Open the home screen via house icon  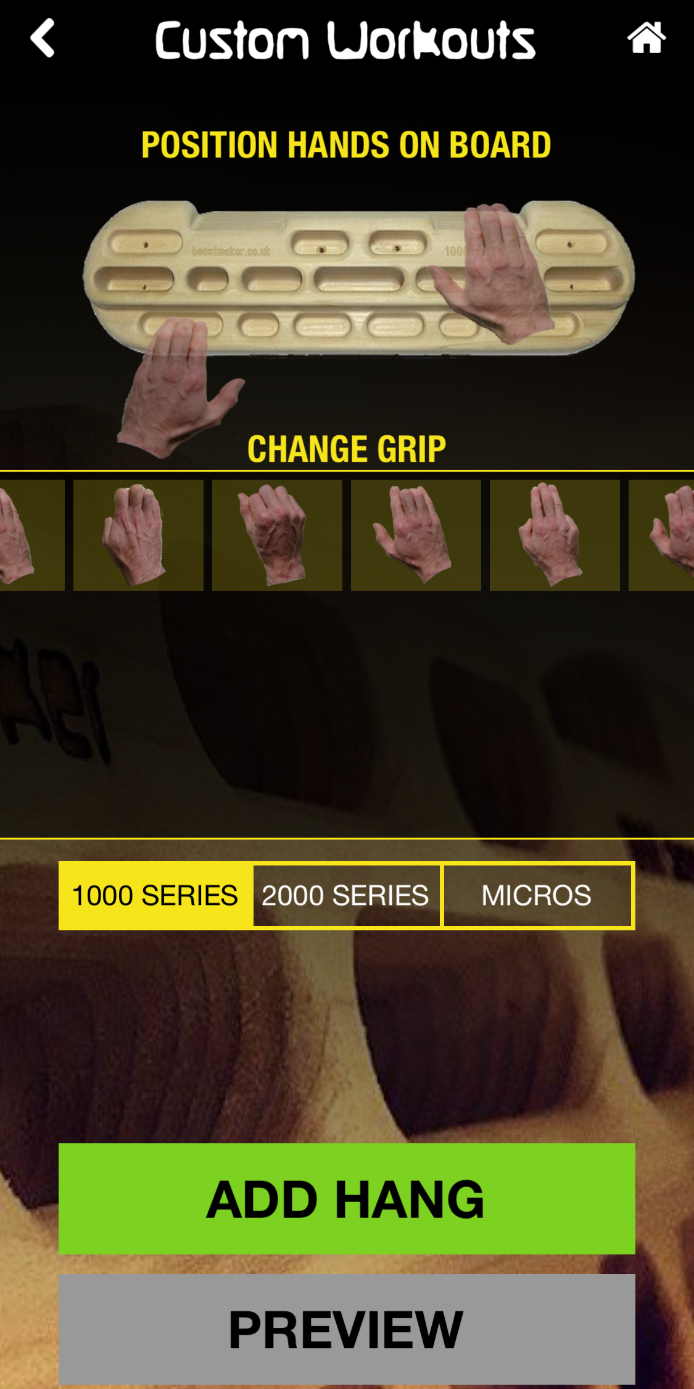646,38
